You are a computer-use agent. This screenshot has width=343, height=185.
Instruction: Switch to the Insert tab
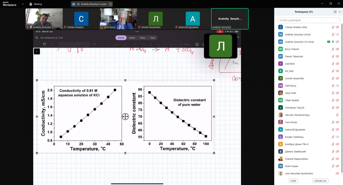[132, 38]
